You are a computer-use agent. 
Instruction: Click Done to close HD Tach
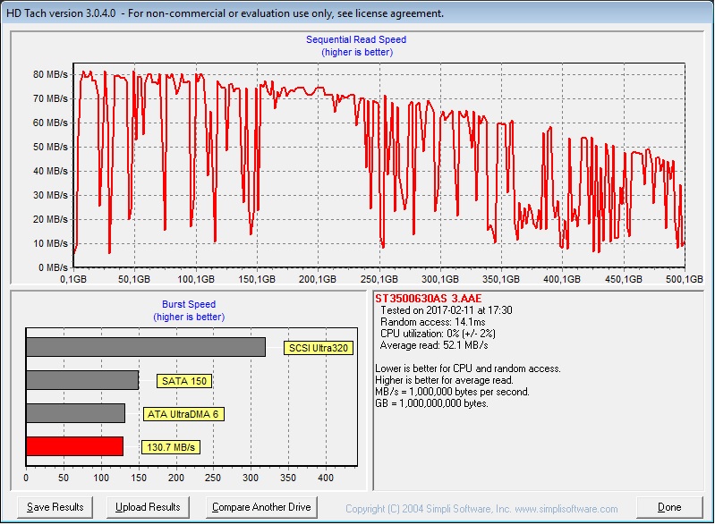pos(668,507)
